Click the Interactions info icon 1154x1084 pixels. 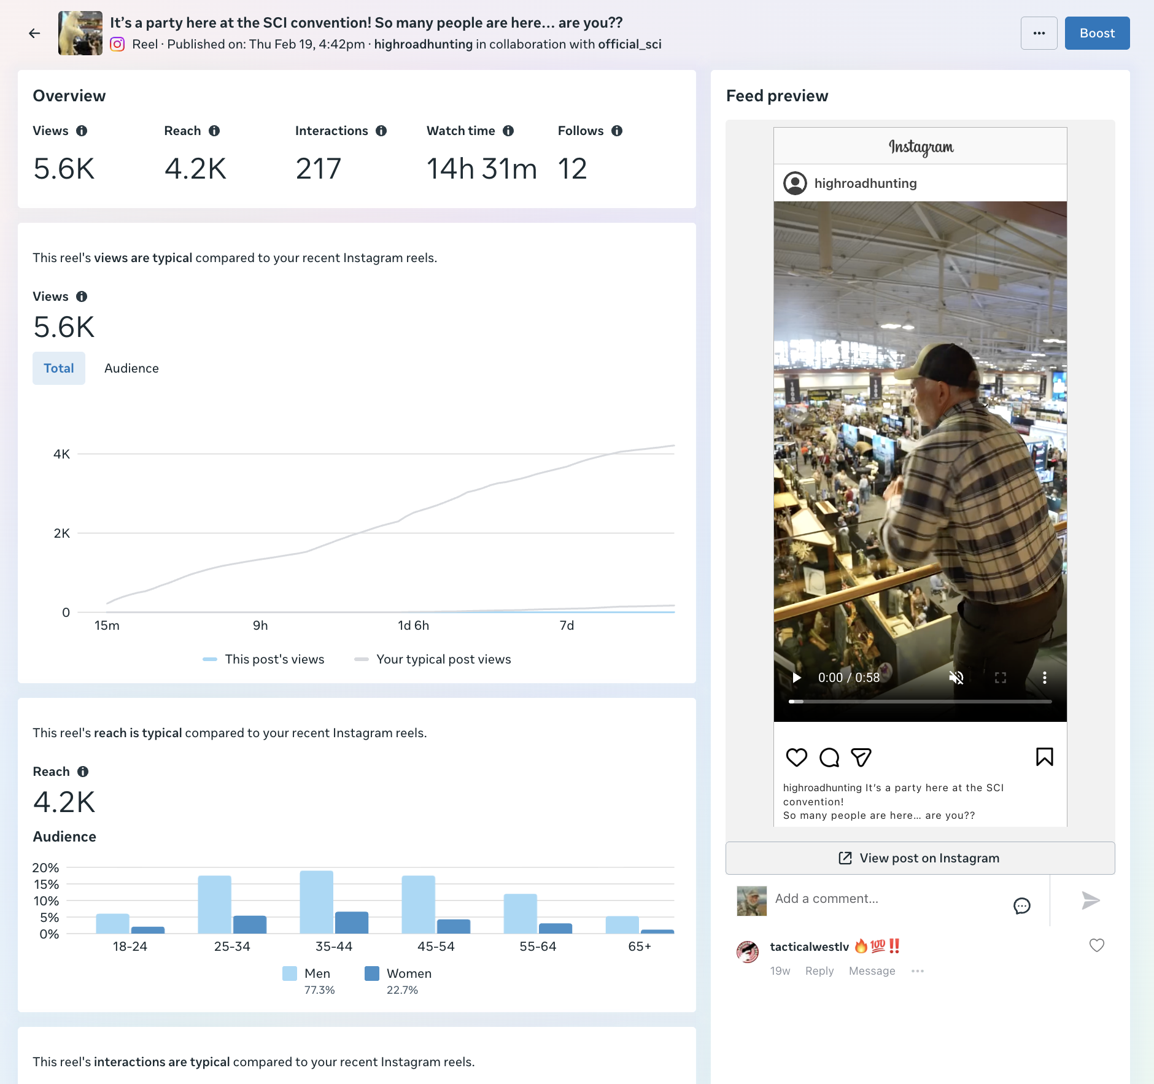[x=381, y=131]
